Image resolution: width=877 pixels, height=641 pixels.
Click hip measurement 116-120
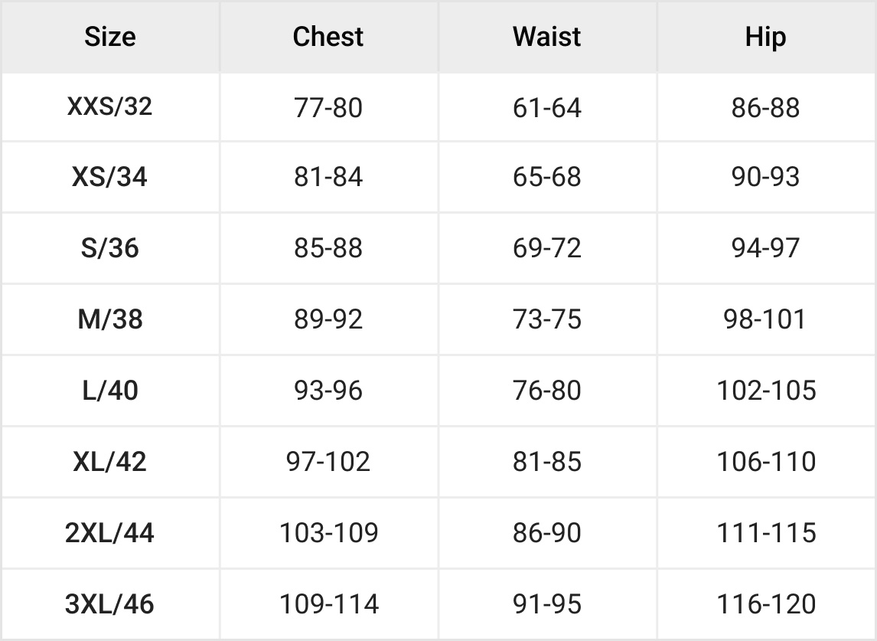click(766, 604)
